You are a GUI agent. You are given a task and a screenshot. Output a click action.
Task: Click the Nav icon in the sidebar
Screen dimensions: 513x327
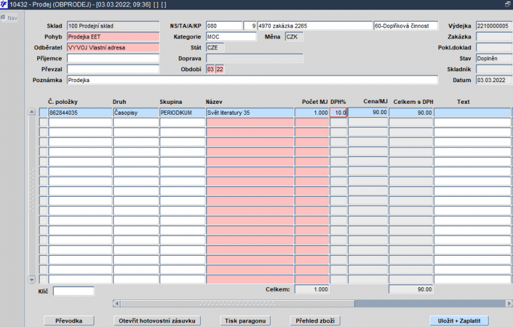point(3,18)
